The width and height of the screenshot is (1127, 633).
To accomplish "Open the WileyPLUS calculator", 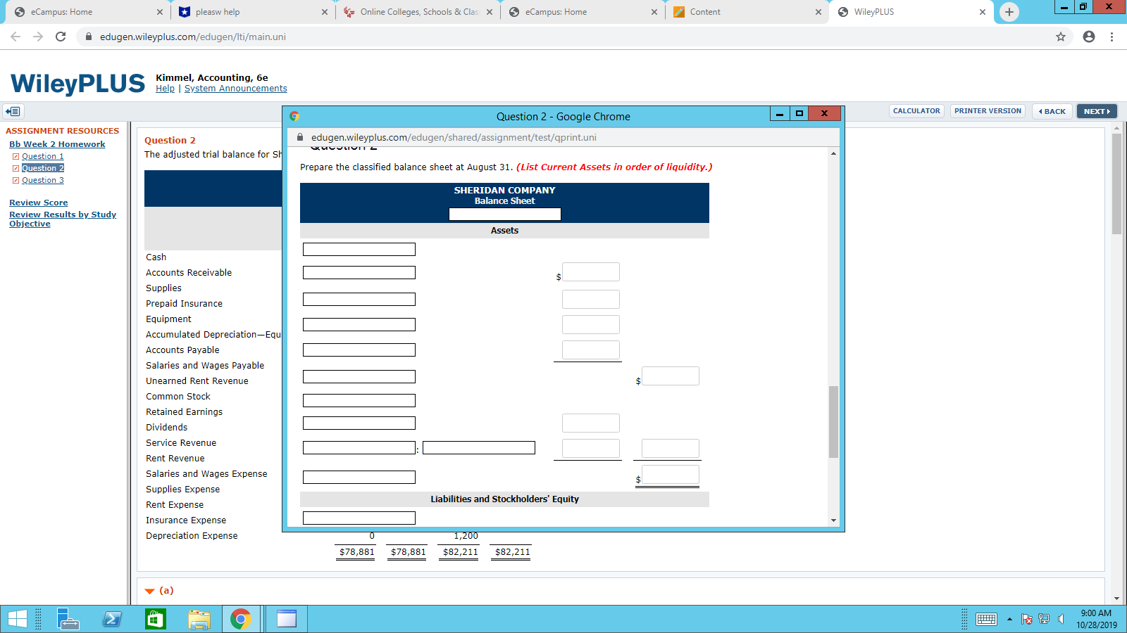I will point(916,110).
